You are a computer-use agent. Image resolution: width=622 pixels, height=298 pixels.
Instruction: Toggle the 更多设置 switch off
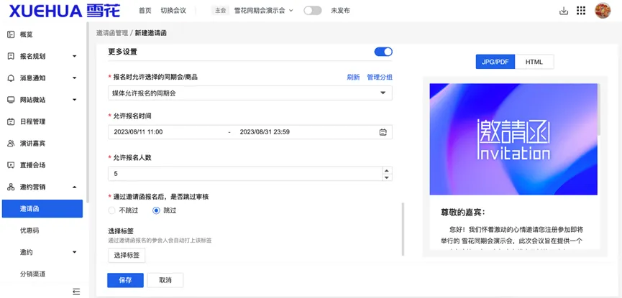click(x=383, y=52)
